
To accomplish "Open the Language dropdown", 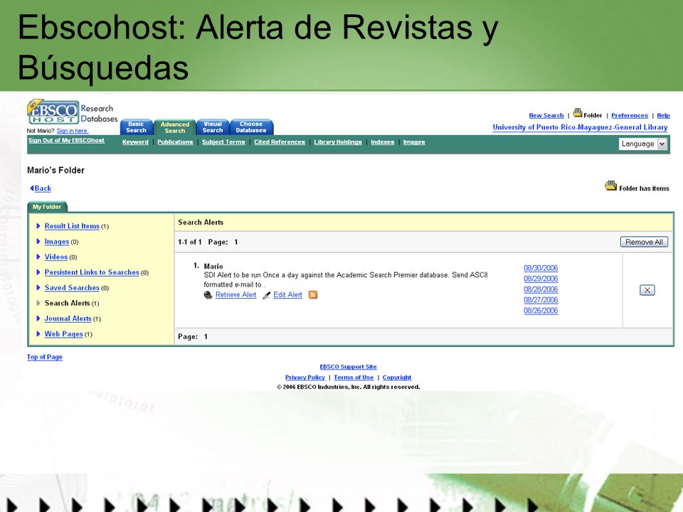I will click(643, 144).
